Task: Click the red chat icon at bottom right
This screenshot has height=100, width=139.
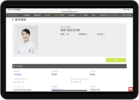Action: (131, 89)
